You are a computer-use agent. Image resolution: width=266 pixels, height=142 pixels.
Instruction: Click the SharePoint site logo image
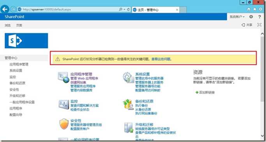(26, 41)
